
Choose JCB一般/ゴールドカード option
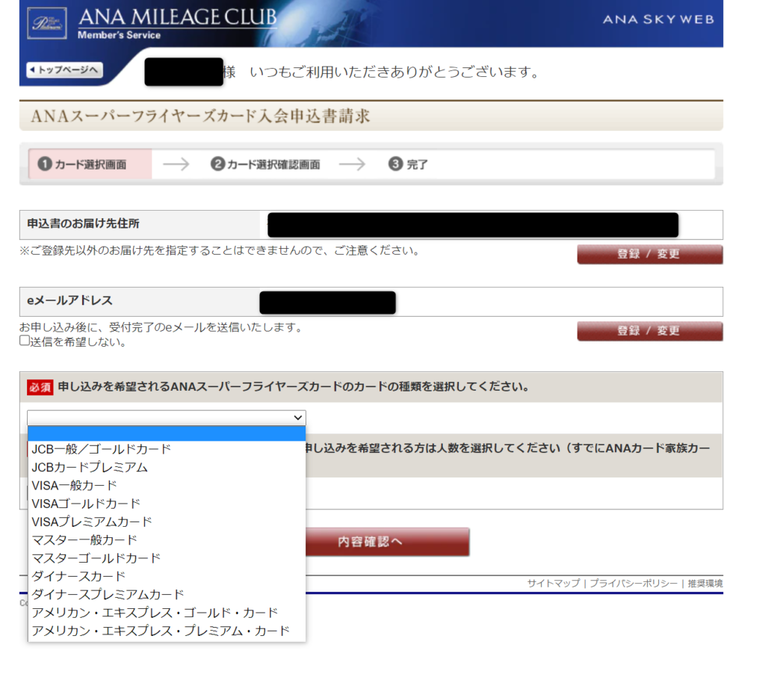(x=167, y=449)
